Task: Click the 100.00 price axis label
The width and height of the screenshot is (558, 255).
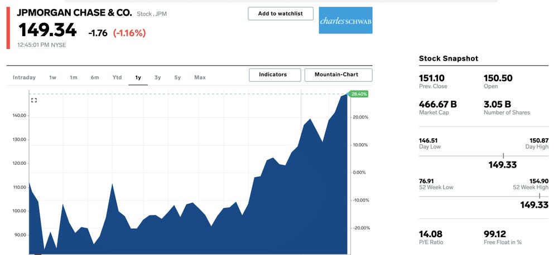Action: (x=19, y=211)
